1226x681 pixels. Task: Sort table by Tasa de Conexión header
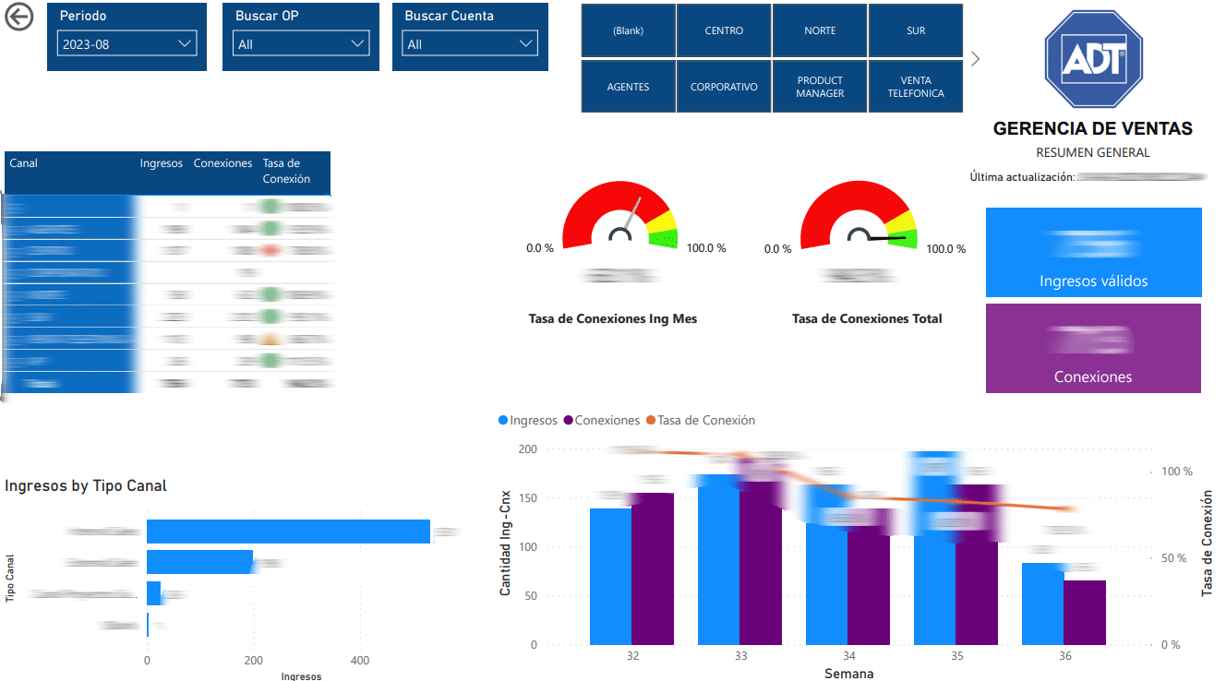(x=286, y=171)
